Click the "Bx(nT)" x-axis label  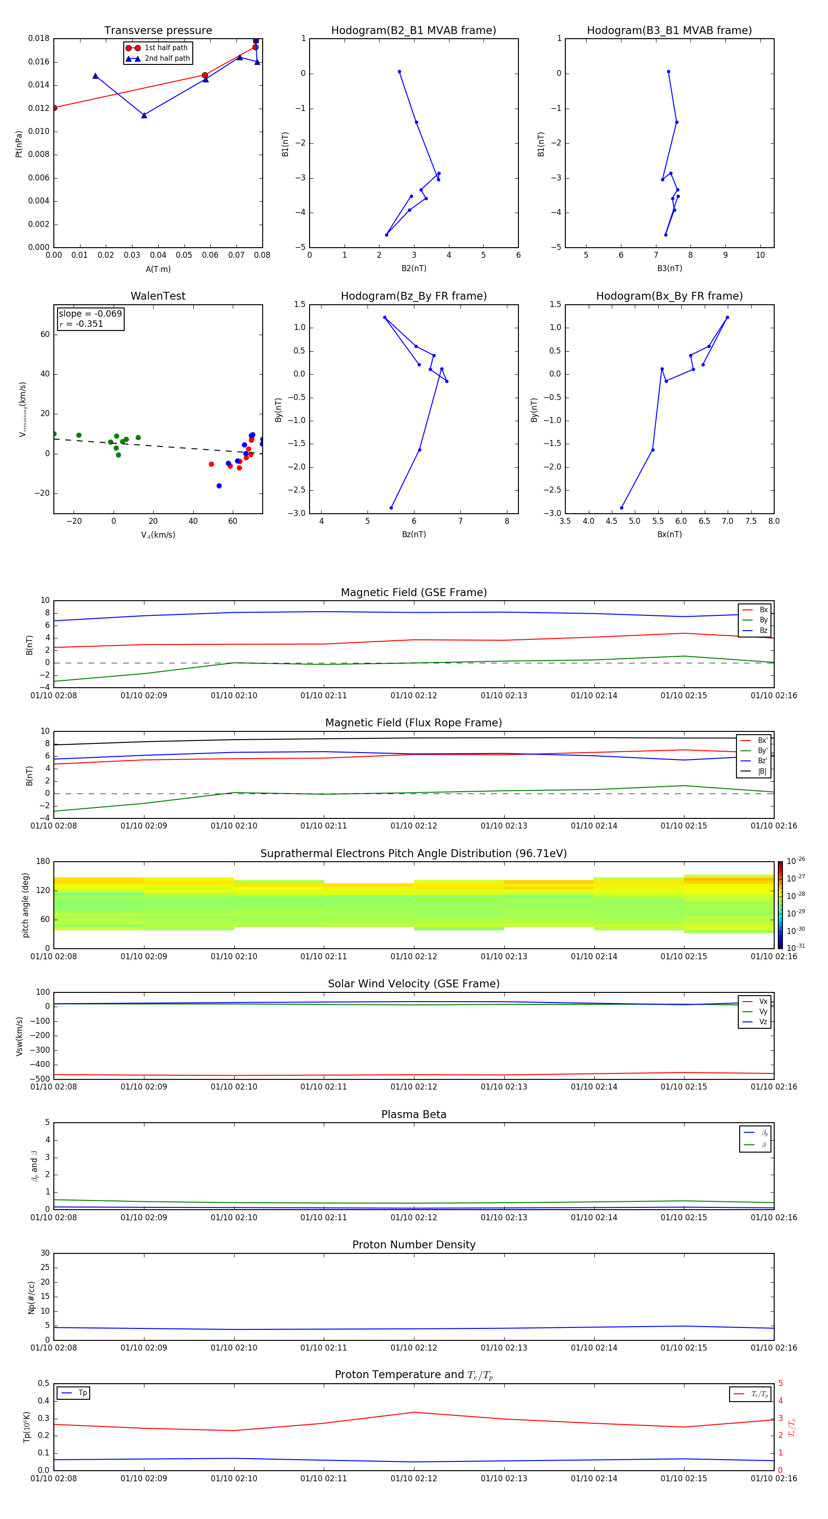tap(669, 534)
